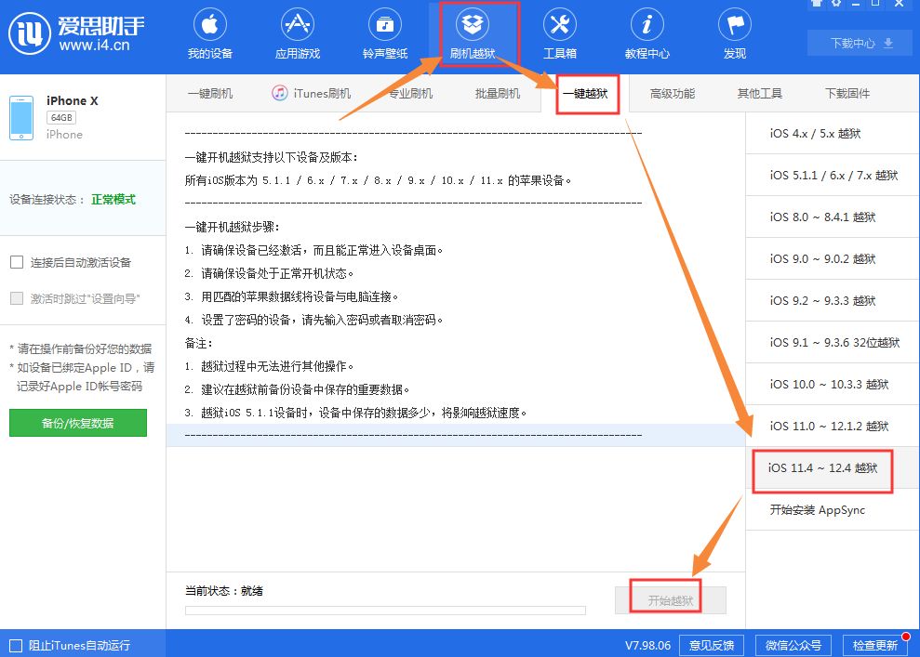
Task: Click the 开始越狱 start jailbreak button
Action: [x=670, y=598]
